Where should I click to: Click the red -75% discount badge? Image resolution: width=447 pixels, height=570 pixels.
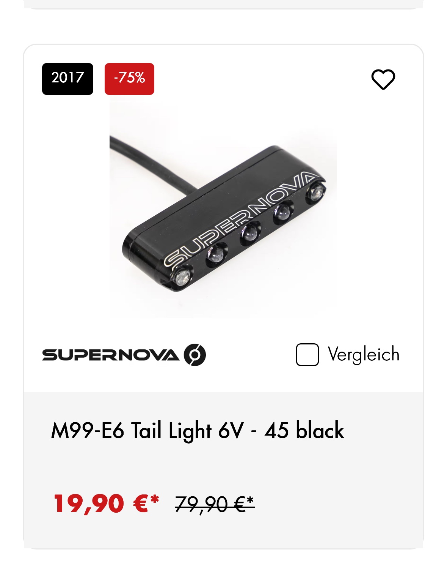[x=129, y=79]
